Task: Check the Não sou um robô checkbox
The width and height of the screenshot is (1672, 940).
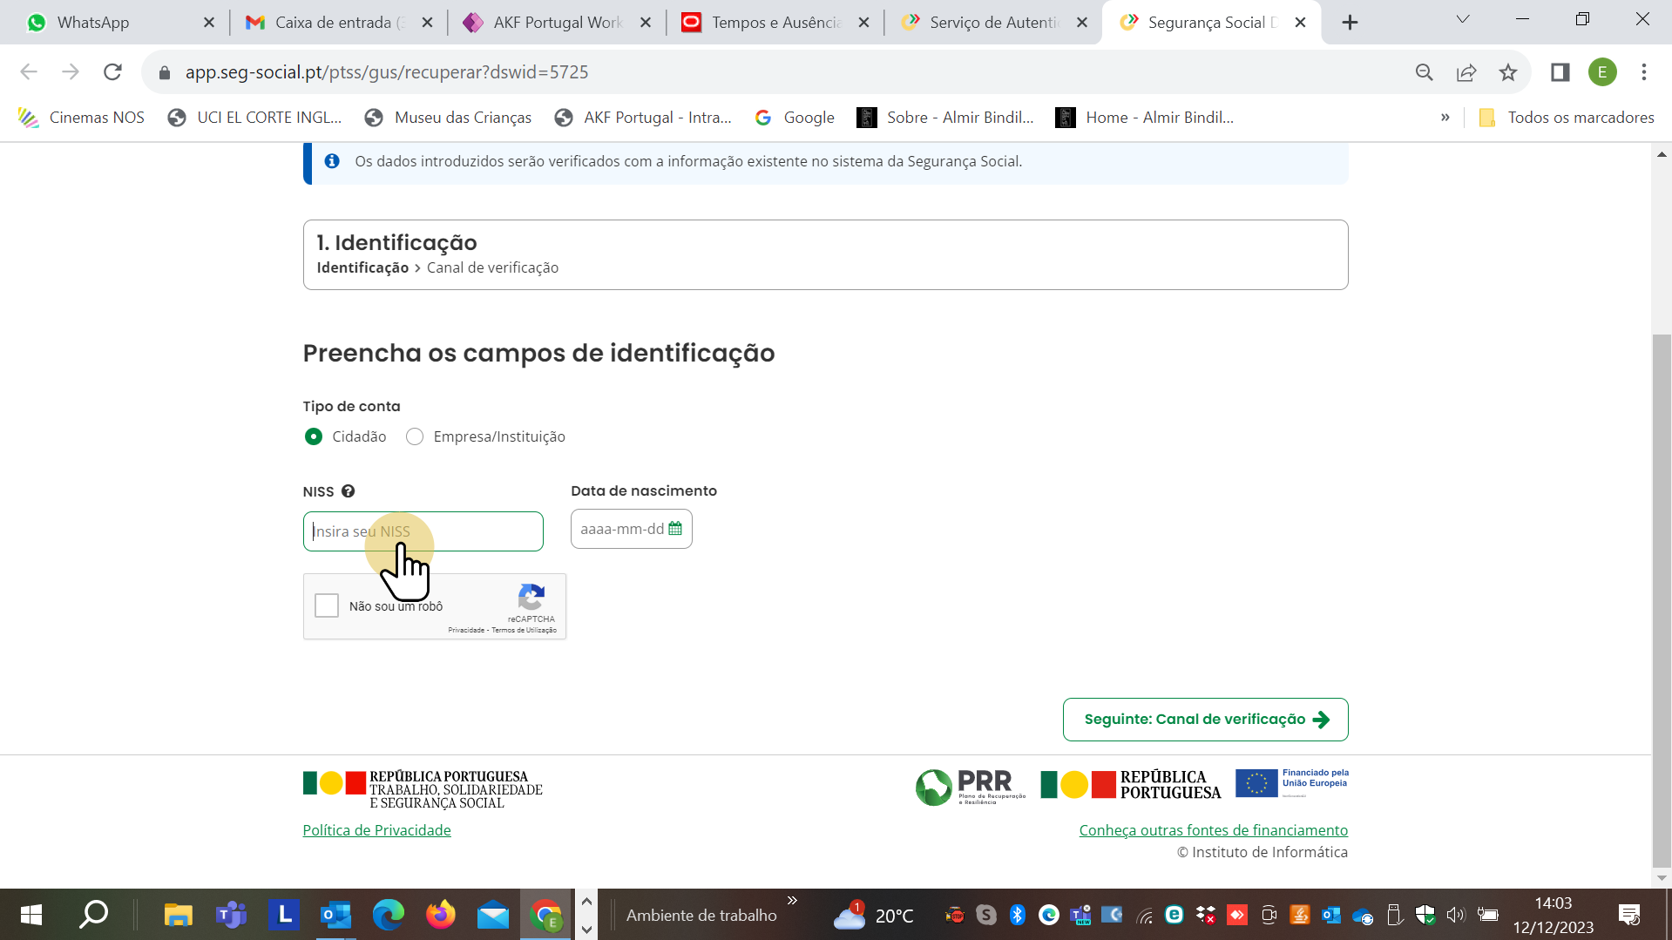Action: point(327,605)
